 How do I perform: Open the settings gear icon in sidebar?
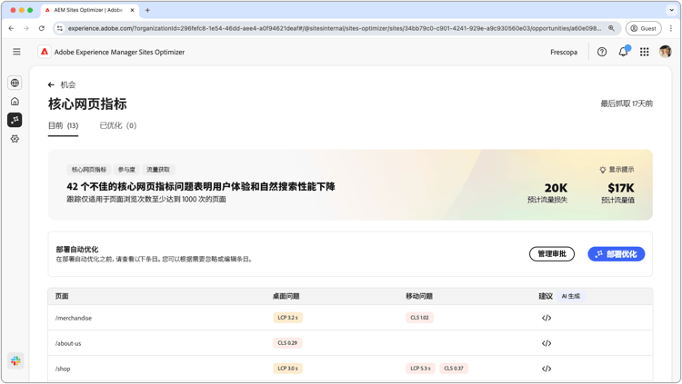(x=15, y=139)
